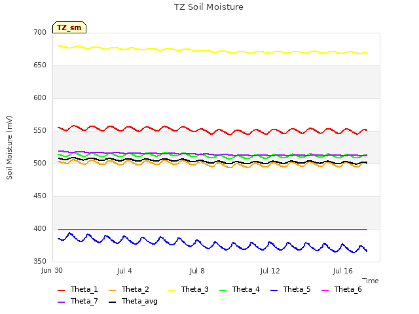Select the Theta_2 legend label
Image resolution: width=419 pixels, height=314 pixels.
(x=136, y=289)
